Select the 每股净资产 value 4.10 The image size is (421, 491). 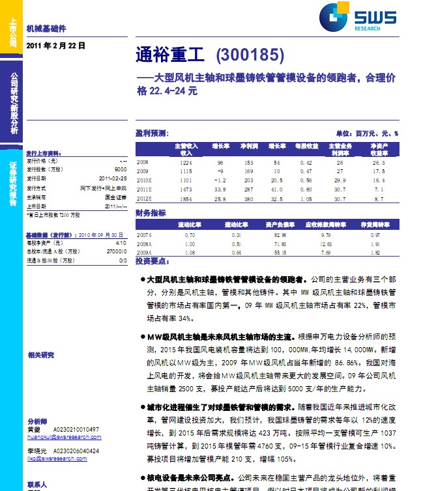[x=121, y=243]
